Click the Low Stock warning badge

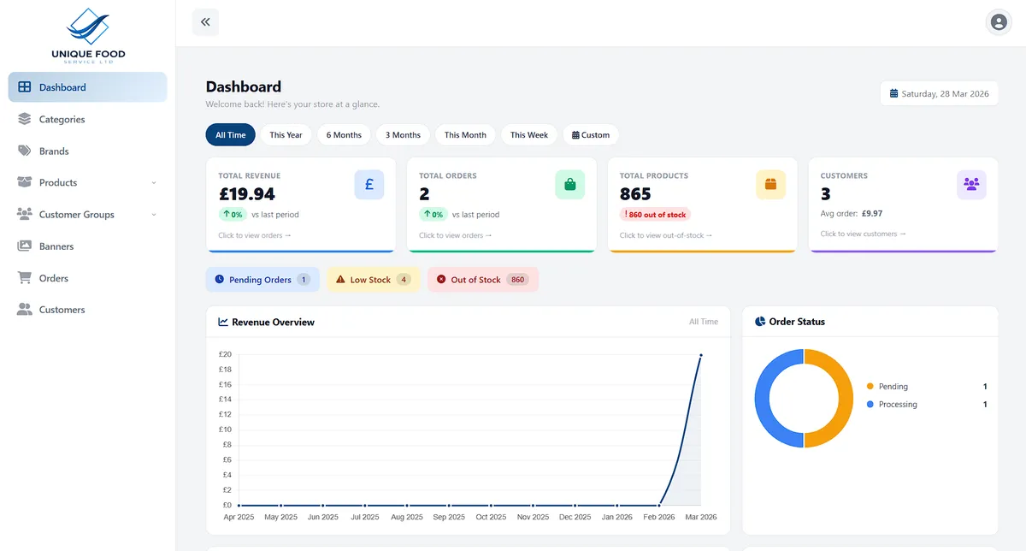[x=374, y=279]
